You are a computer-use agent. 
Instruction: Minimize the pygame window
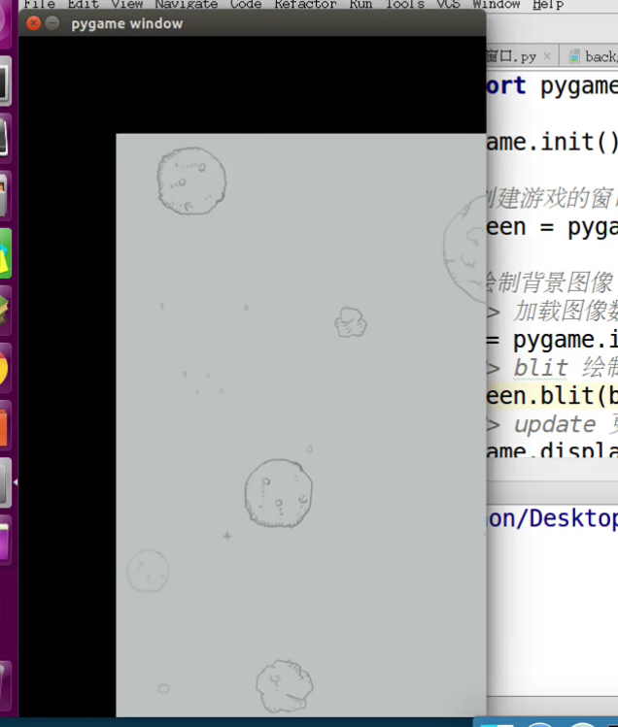tap(52, 23)
